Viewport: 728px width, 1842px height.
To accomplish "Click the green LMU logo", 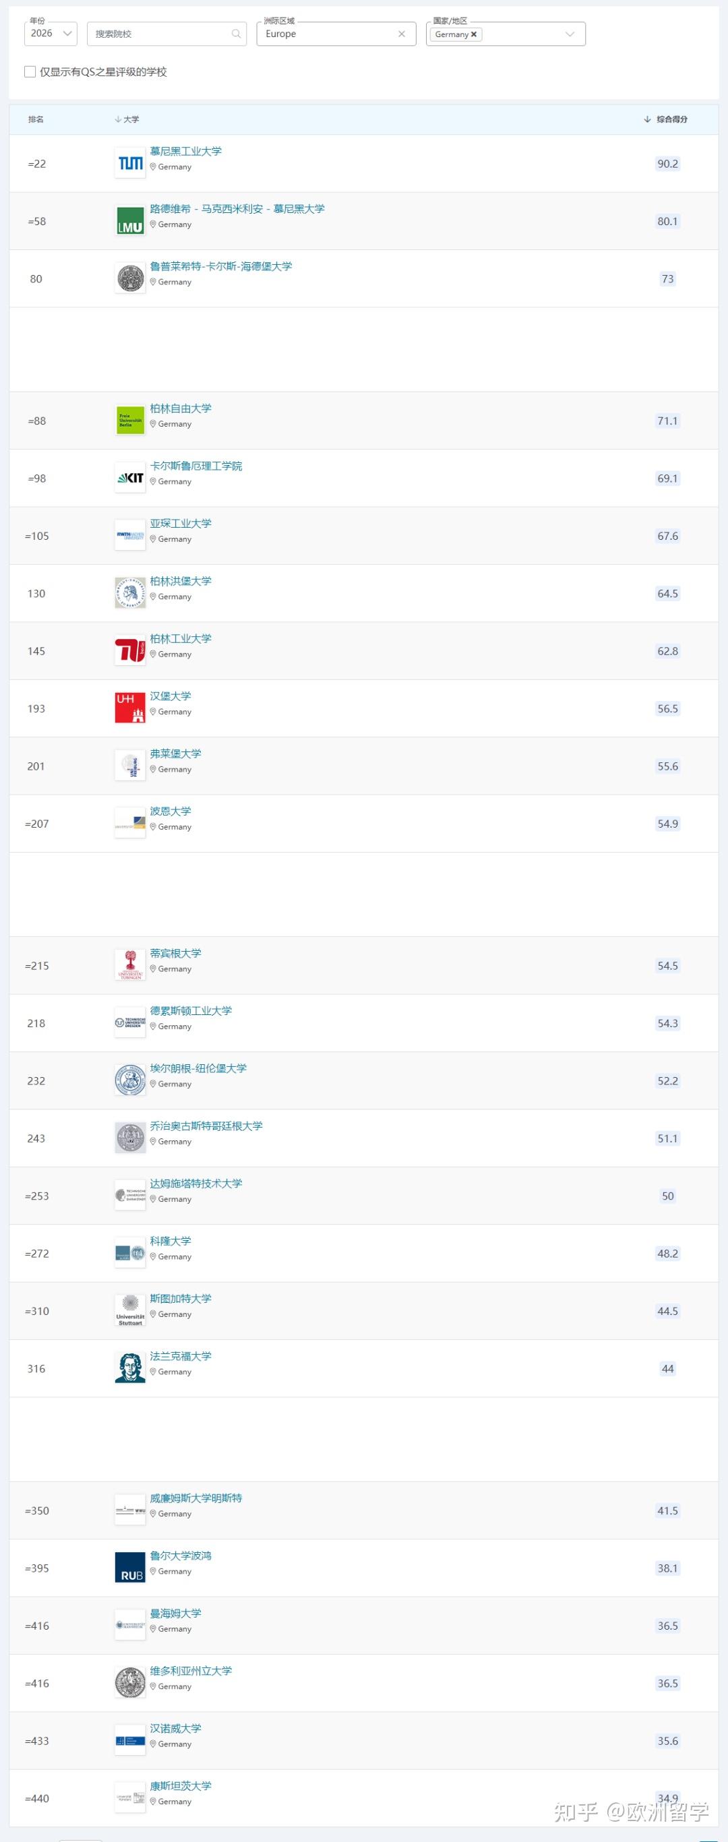I will click(130, 221).
